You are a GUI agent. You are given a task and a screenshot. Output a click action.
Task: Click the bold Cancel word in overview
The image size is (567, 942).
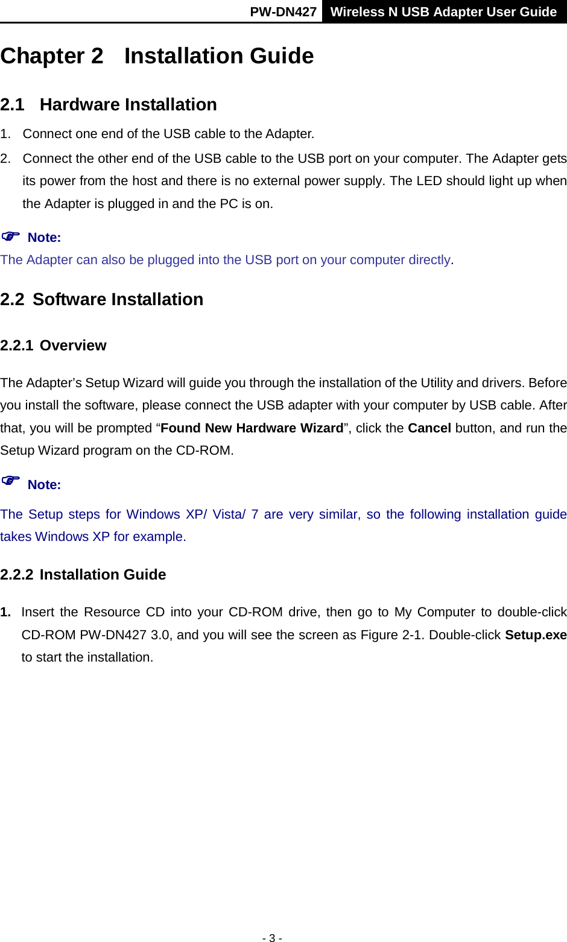pos(429,428)
